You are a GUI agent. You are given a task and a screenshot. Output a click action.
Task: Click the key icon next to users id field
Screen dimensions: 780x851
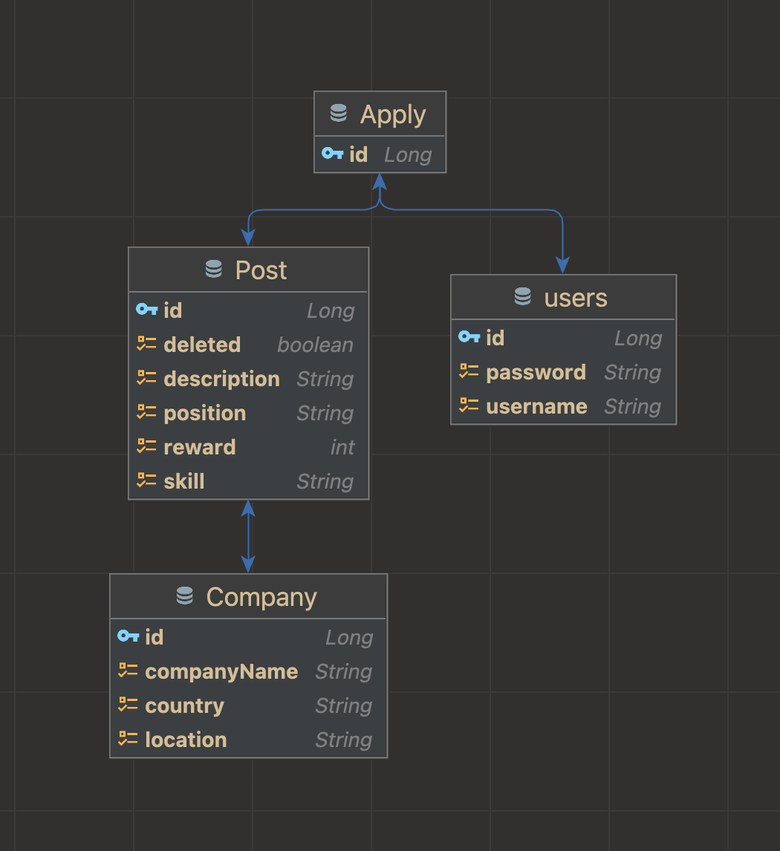[x=469, y=337]
